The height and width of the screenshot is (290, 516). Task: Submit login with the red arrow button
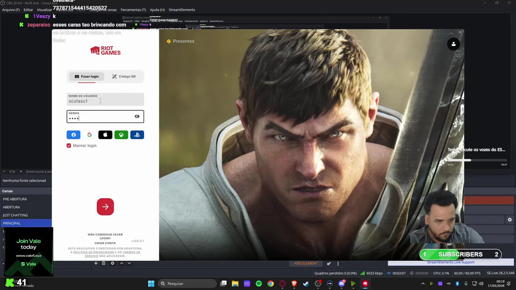105,207
